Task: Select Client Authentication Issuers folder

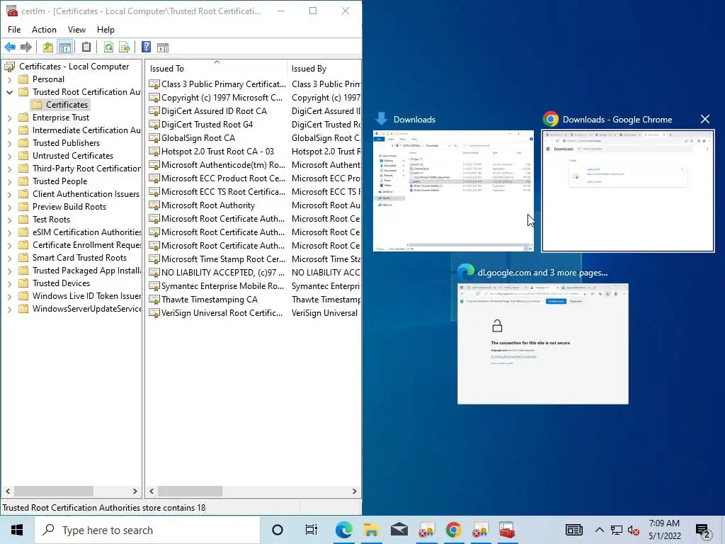Action: point(86,194)
